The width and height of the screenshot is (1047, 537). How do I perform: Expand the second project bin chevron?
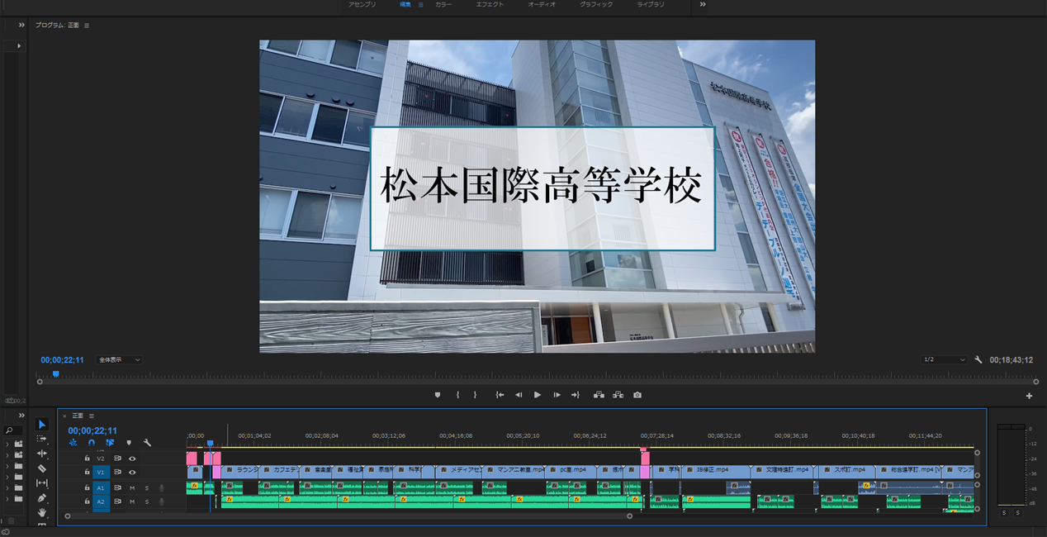(x=7, y=454)
